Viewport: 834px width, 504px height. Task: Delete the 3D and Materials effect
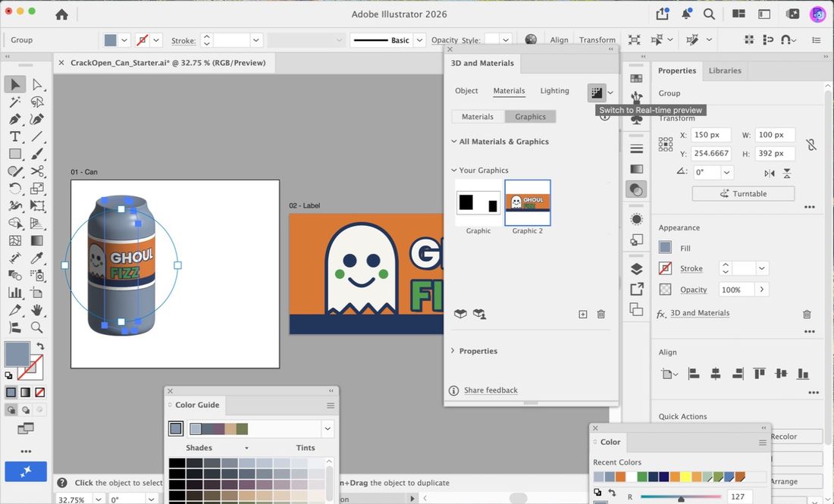point(807,315)
